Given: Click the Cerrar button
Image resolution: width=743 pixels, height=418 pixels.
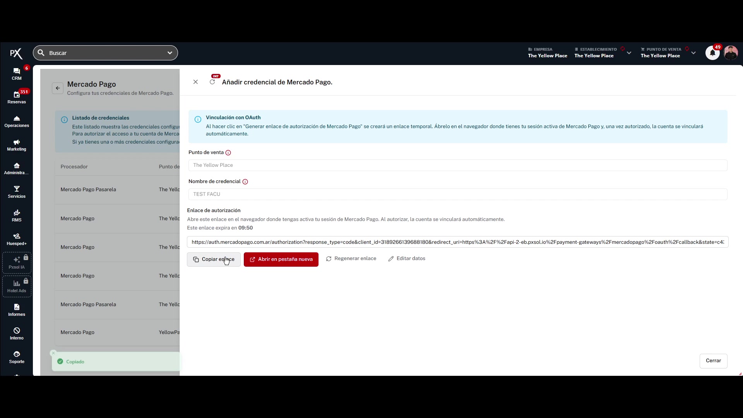Looking at the screenshot, I should click(x=713, y=361).
